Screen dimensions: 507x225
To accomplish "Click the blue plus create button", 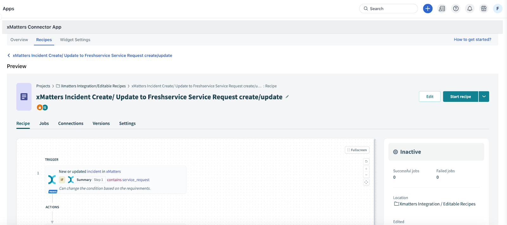I will 428,9.
